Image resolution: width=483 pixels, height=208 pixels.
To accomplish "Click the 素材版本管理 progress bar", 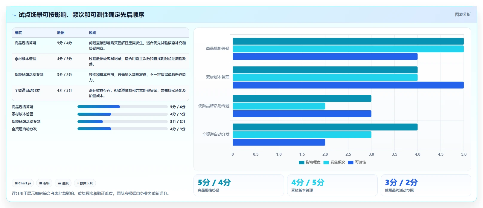I will [122, 114].
